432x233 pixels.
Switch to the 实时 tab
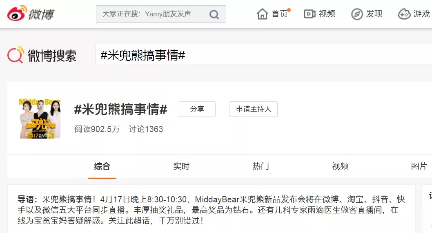[181, 166]
